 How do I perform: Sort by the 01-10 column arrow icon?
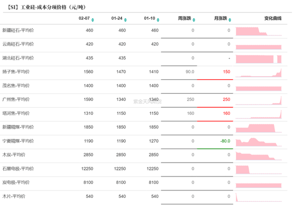[x=158, y=20]
